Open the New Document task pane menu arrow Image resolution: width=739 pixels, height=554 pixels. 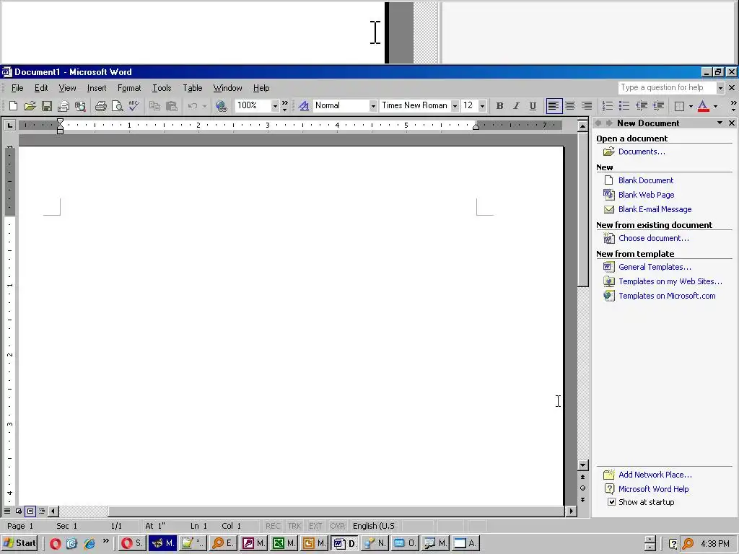point(720,123)
